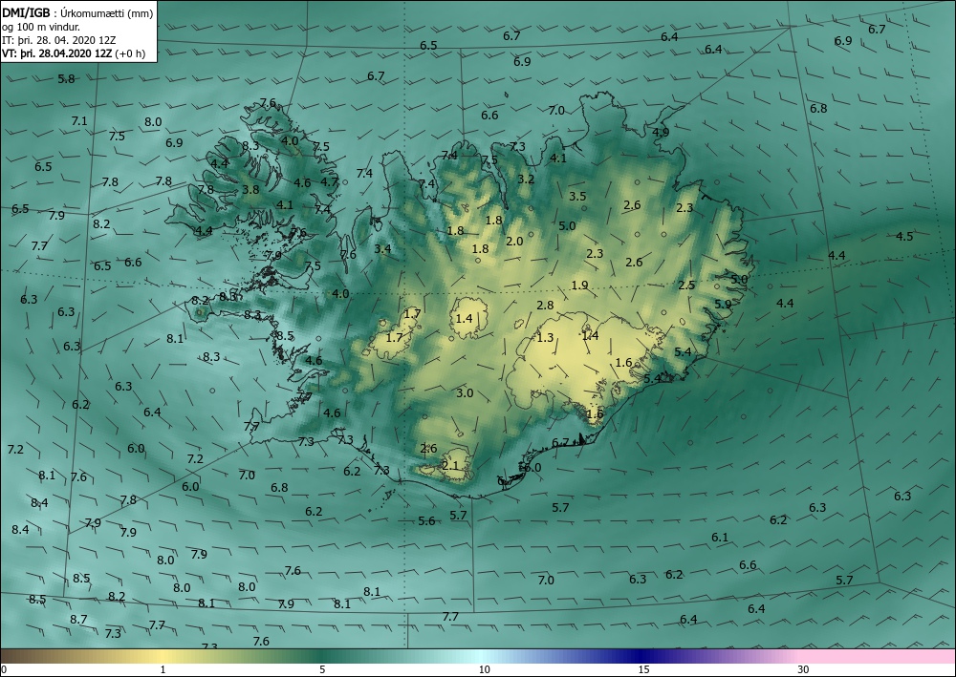This screenshot has width=956, height=677.
Task: Click the 4.7 value on the map
Action: click(x=329, y=180)
